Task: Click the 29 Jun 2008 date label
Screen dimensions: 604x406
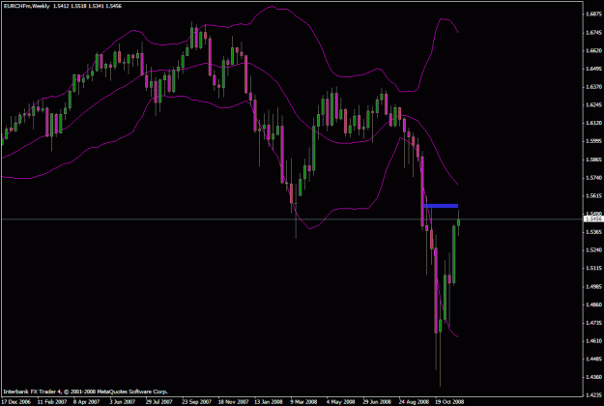Action: click(x=377, y=402)
